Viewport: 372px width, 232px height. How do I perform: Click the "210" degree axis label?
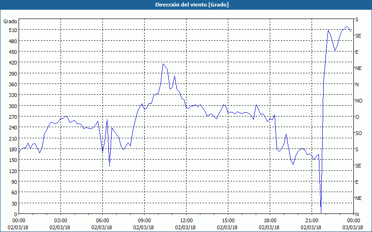pos(13,139)
